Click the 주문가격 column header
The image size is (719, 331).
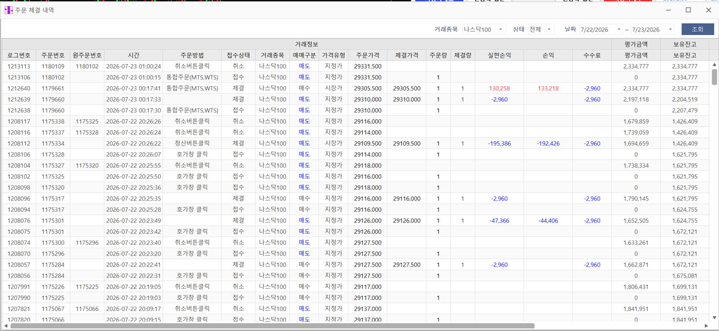point(368,55)
